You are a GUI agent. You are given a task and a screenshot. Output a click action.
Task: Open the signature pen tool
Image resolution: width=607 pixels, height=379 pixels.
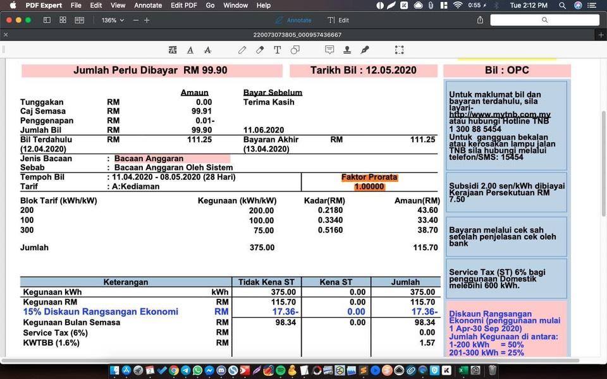[x=365, y=50]
